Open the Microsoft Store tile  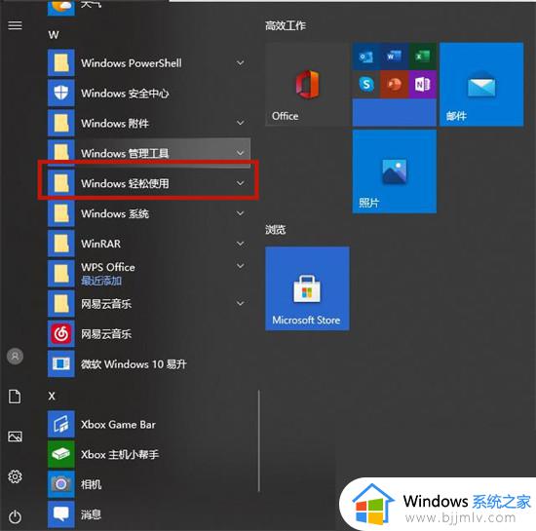[x=307, y=288]
